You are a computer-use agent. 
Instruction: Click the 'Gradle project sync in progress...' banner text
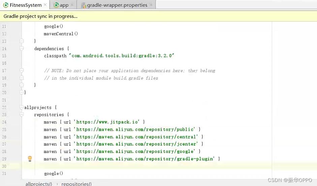tap(40, 16)
